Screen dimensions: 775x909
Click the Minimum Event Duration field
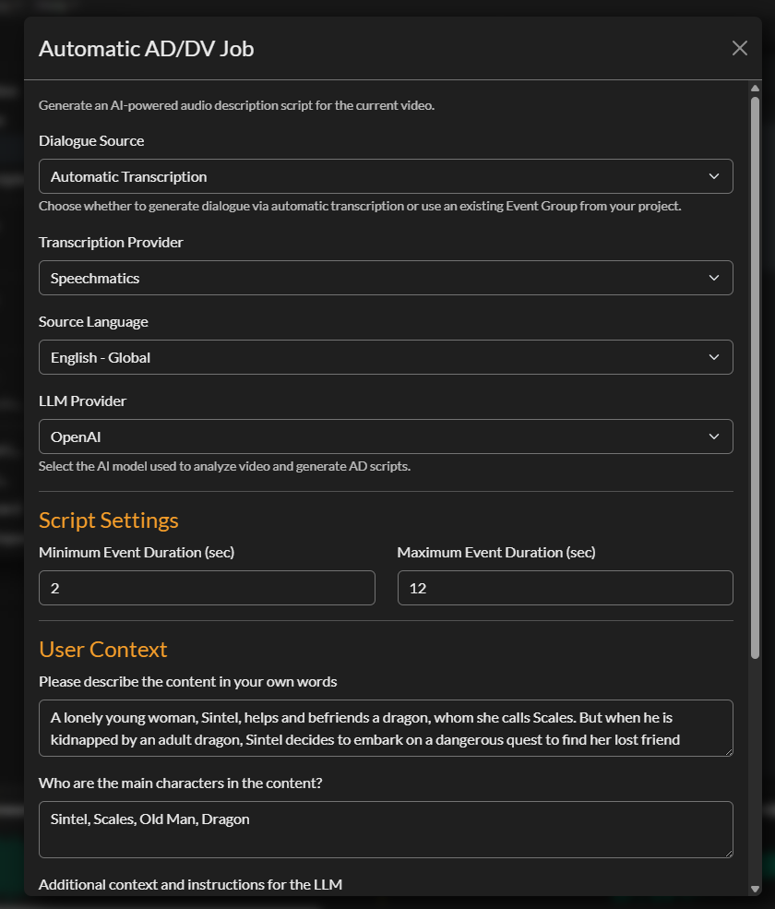[207, 588]
